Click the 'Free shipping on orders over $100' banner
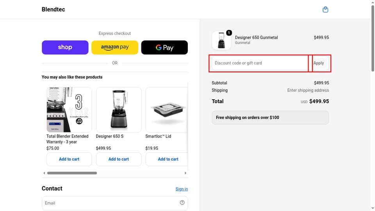This screenshot has height=211, width=375. point(270,118)
